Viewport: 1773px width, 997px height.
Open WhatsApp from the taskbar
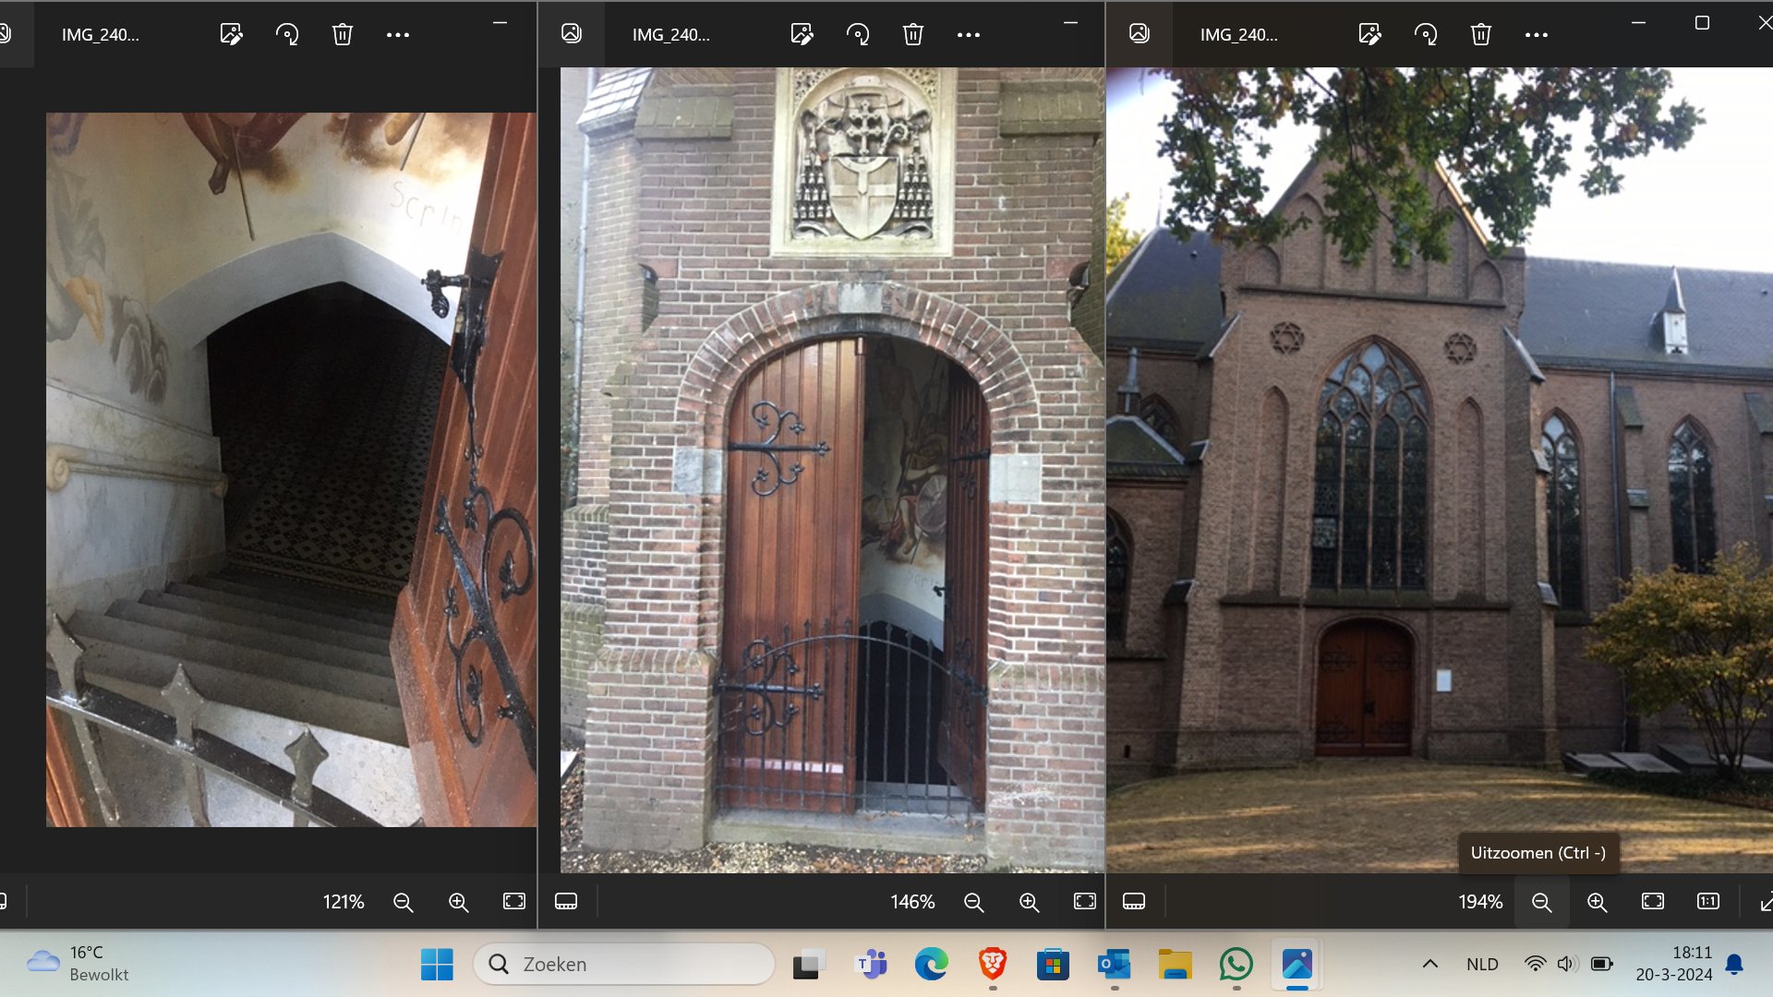(x=1236, y=964)
